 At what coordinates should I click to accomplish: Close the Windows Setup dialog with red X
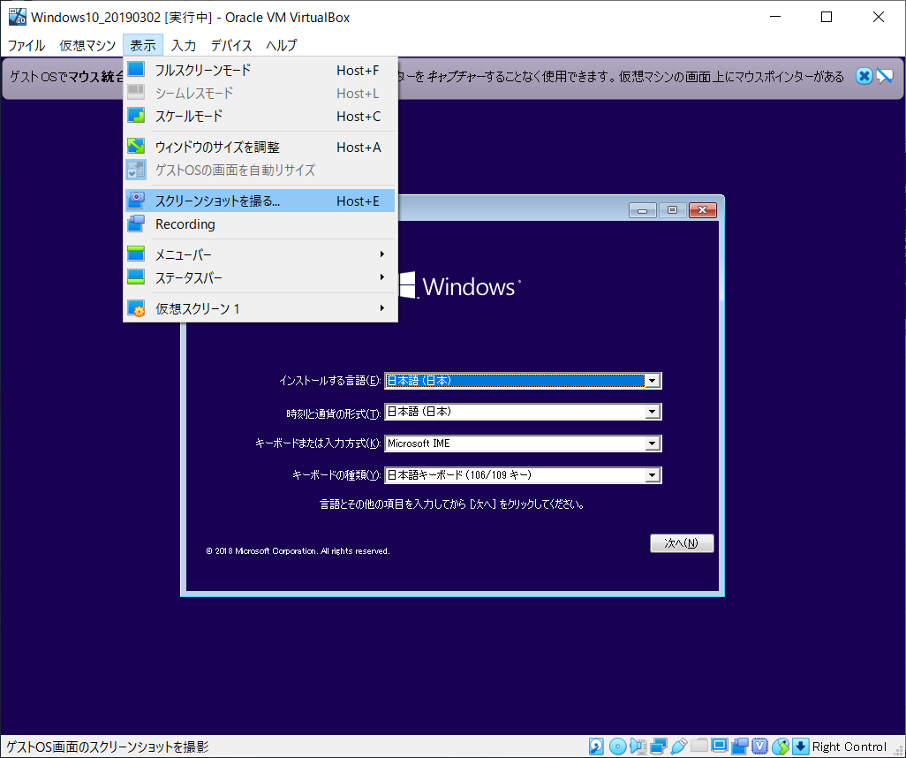(703, 210)
